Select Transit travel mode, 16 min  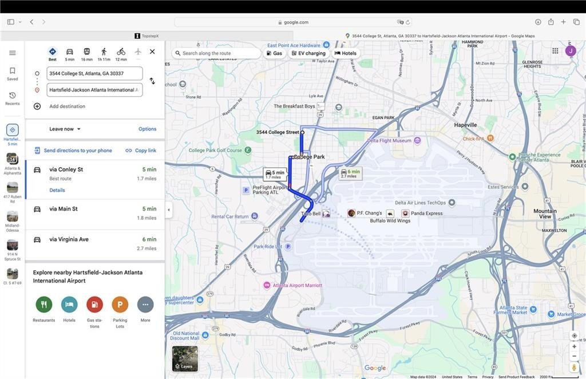(87, 54)
